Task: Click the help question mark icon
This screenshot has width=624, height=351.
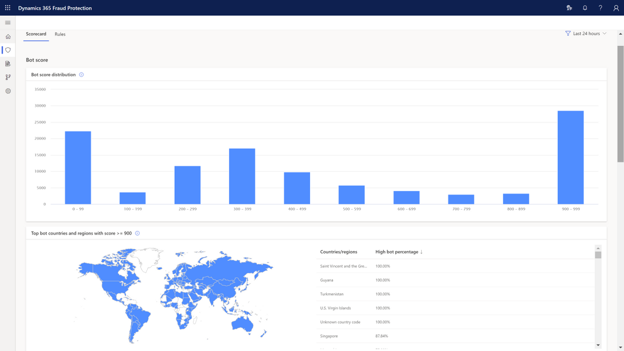Action: tap(601, 8)
